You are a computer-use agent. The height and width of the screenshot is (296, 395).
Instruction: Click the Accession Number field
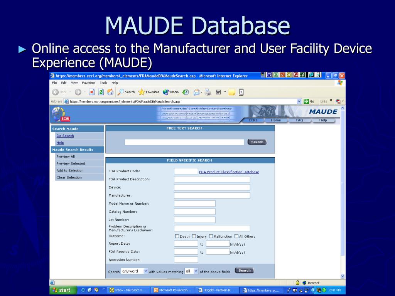(186, 259)
